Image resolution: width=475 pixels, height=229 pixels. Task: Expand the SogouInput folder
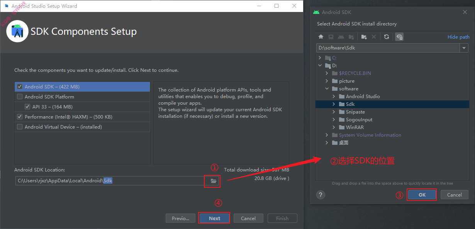click(x=334, y=120)
